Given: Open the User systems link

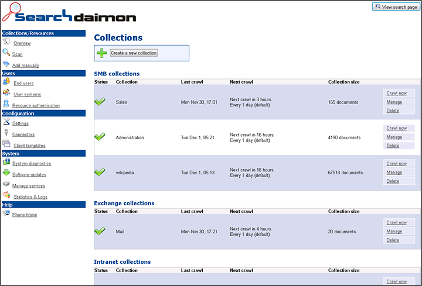Looking at the screenshot, I should pyautogui.click(x=27, y=95).
